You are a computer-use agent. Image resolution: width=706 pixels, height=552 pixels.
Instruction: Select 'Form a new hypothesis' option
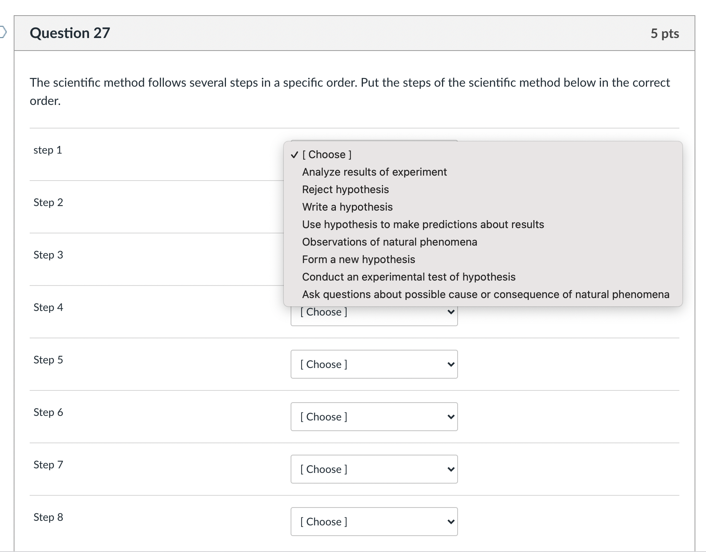click(x=358, y=259)
